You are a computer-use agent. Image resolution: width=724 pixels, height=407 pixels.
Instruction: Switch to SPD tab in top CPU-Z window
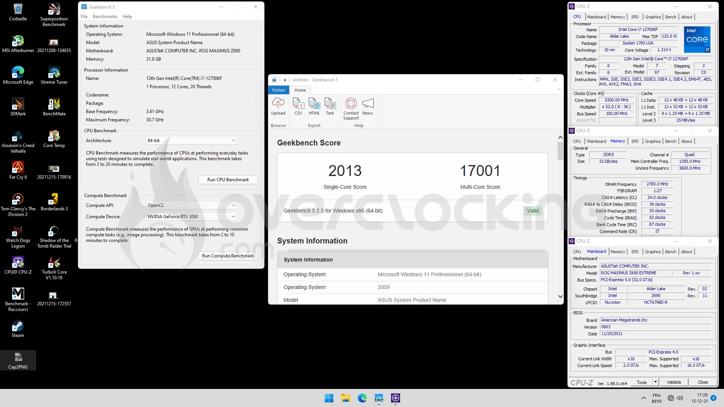tap(635, 17)
